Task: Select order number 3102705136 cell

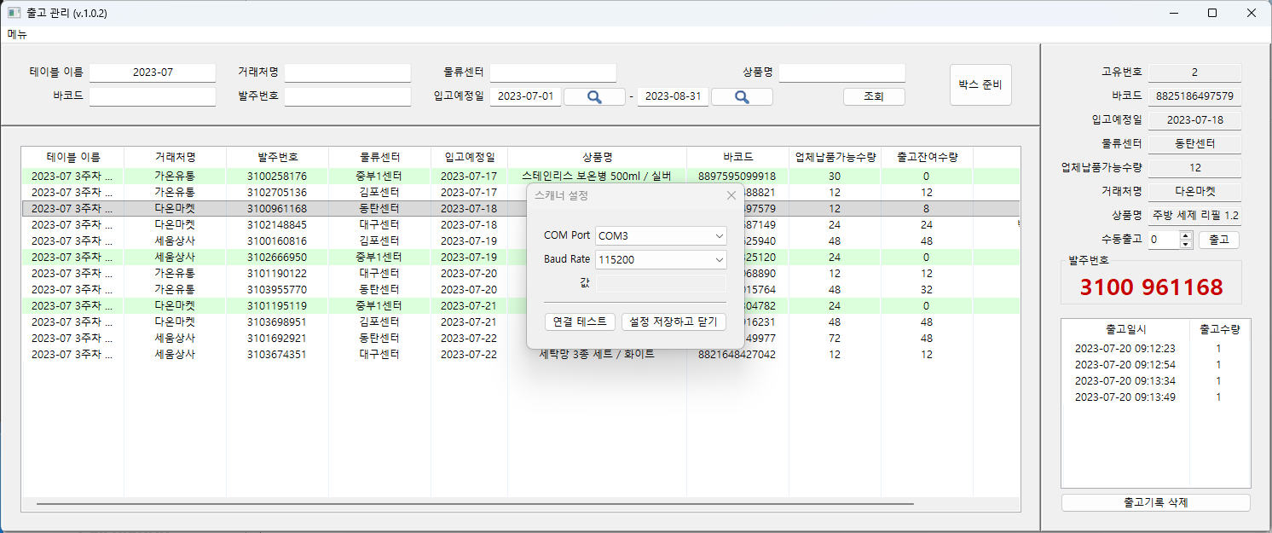Action: pos(278,193)
